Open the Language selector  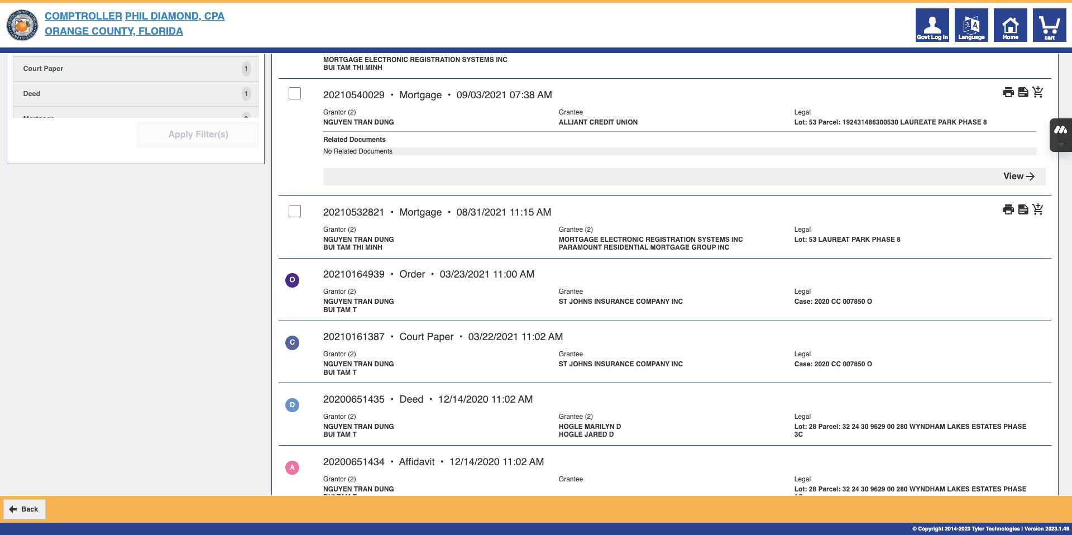coord(971,25)
